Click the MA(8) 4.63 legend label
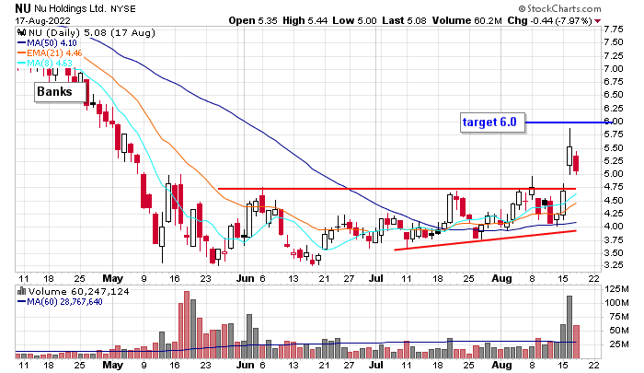This screenshot has height=373, width=644. (50, 64)
